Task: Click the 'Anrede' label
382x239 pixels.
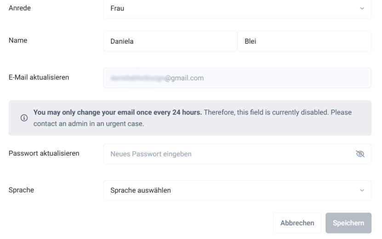Action: tap(20, 8)
